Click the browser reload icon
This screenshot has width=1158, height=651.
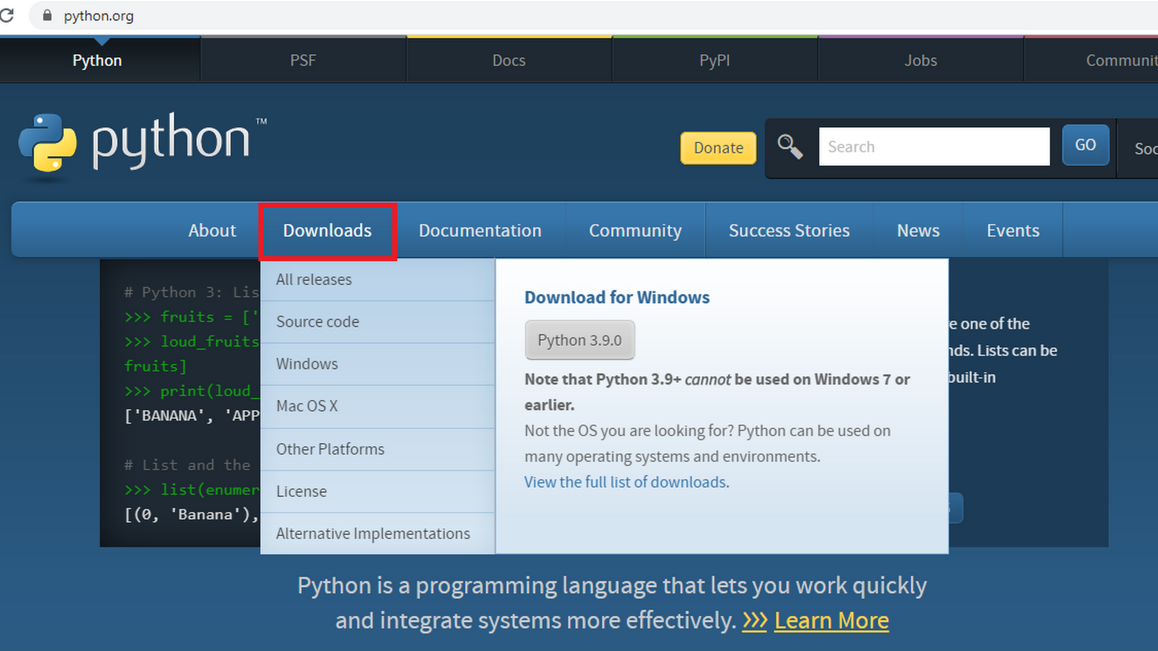pyautogui.click(x=7, y=16)
